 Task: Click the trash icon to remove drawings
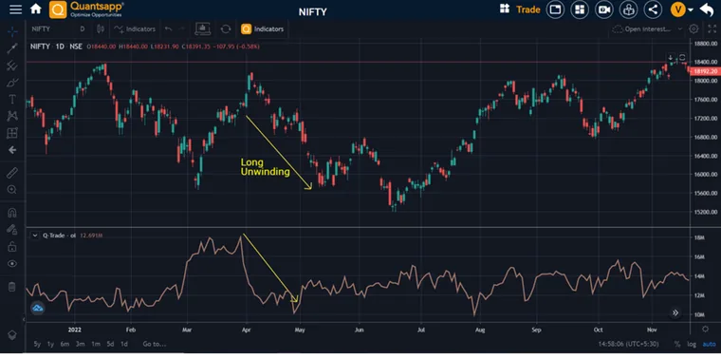coord(12,287)
